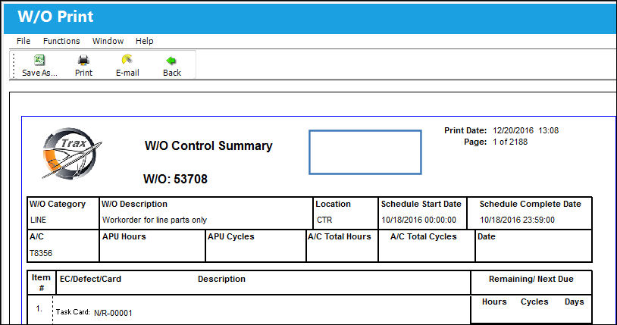
Task: Click the LINE category value
Action: 38,220
